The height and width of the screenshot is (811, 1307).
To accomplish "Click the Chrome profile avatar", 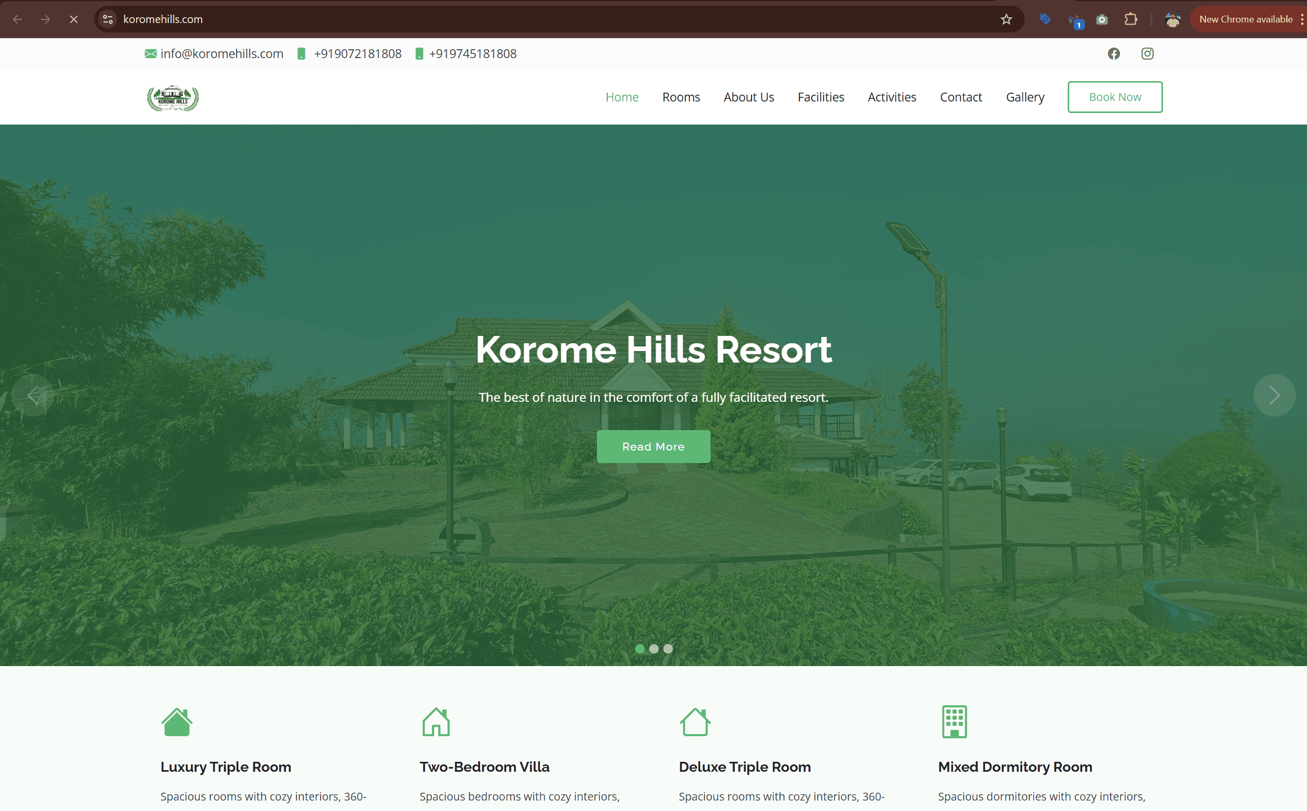I will point(1173,19).
